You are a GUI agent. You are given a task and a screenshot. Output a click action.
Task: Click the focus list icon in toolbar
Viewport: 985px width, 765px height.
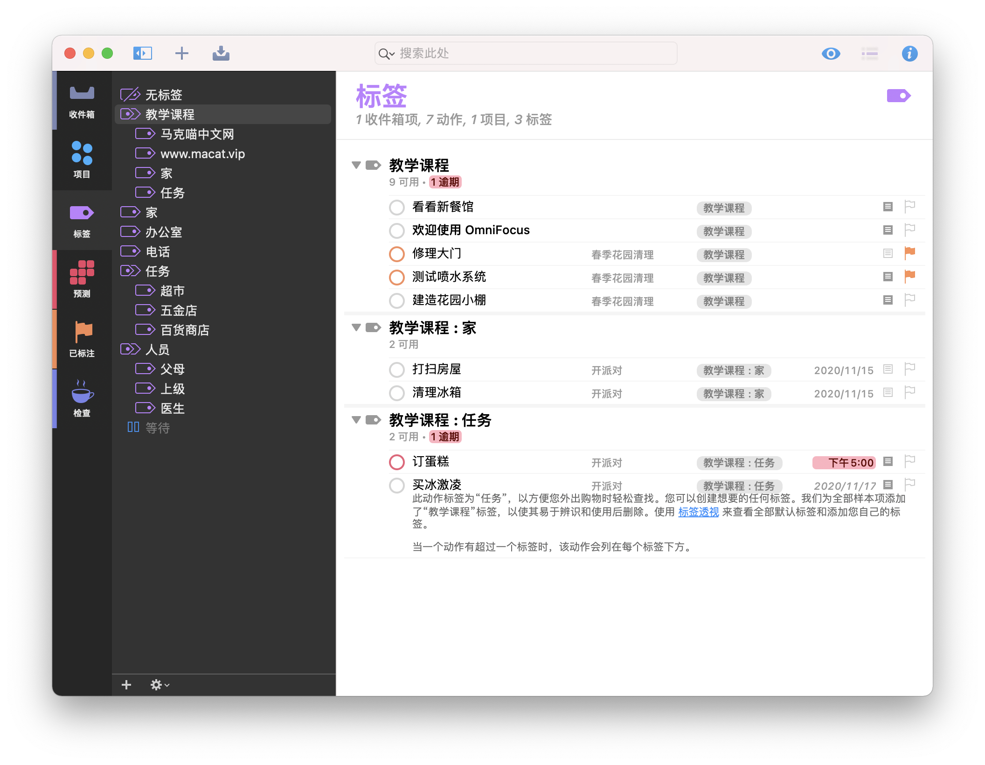tap(870, 54)
